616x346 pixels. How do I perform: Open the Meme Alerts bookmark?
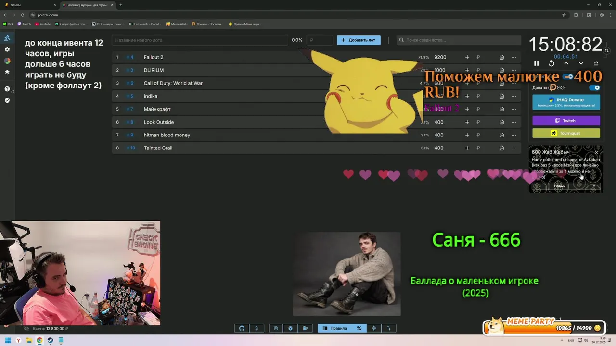[x=177, y=24]
